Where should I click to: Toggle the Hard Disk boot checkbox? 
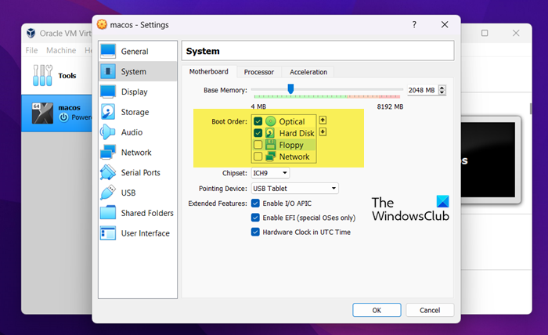click(x=258, y=133)
